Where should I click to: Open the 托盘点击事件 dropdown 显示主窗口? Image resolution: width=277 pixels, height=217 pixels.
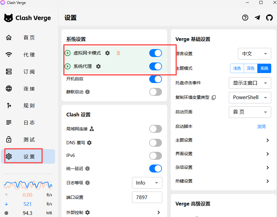point(250,83)
